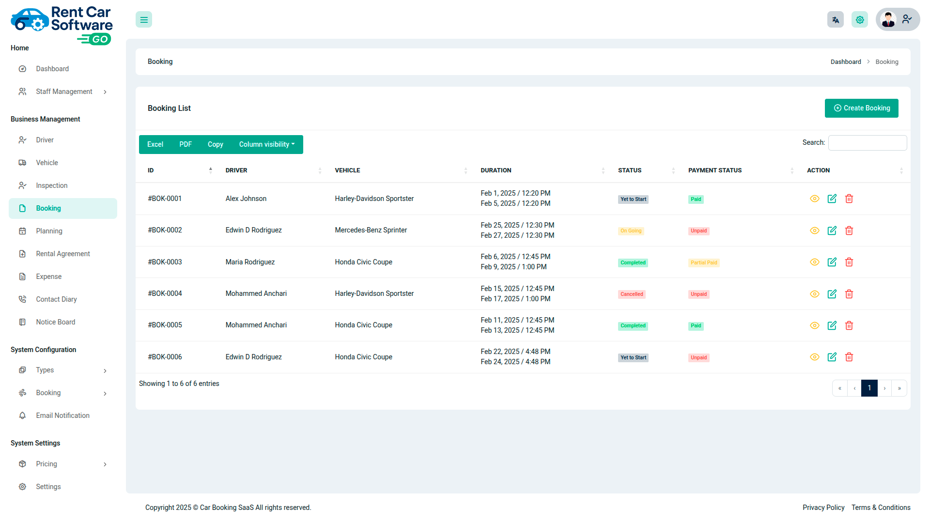Go to the first page of pagination
Viewport: 930px width, 523px height.
(840, 388)
